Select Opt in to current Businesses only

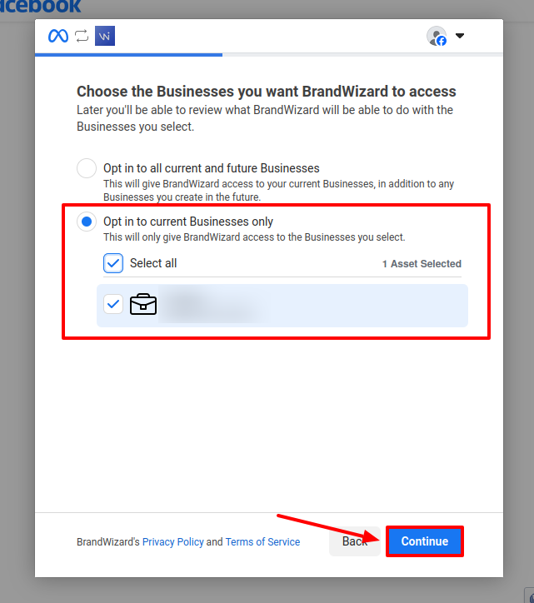tap(87, 222)
